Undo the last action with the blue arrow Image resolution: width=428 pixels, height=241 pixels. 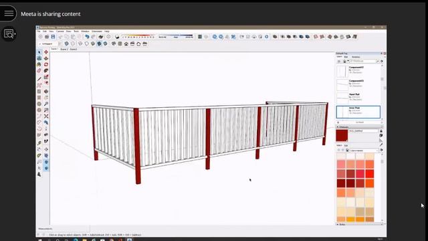(x=87, y=37)
